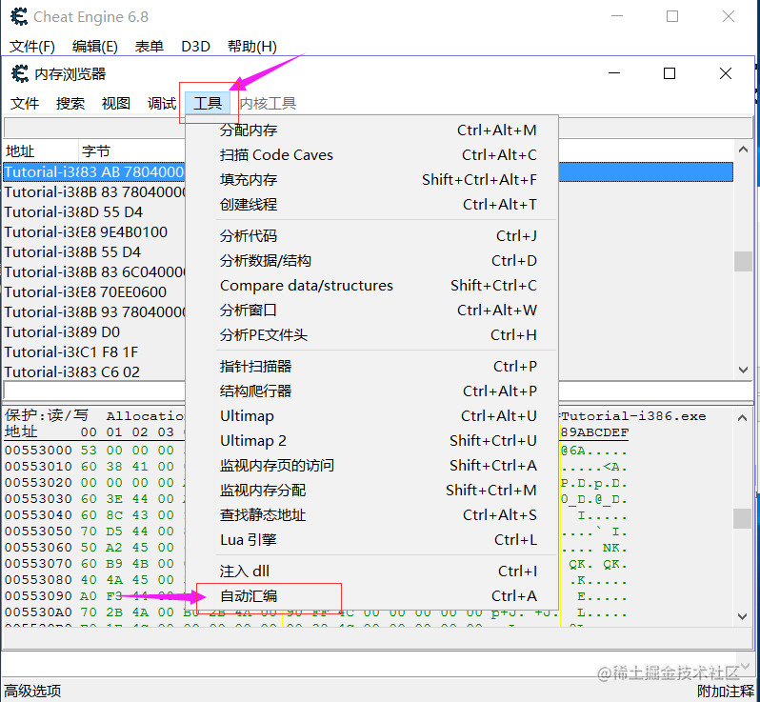
Task: Click hex view scrollbar down arrow
Action: (742, 616)
